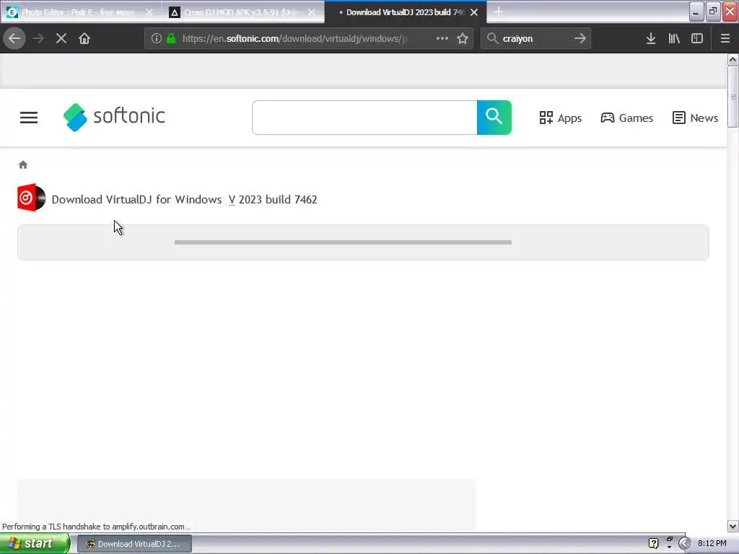Go back with the browser back arrow
This screenshot has width=739, height=554.
14,38
